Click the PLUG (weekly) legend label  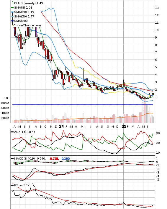coord(25,3)
